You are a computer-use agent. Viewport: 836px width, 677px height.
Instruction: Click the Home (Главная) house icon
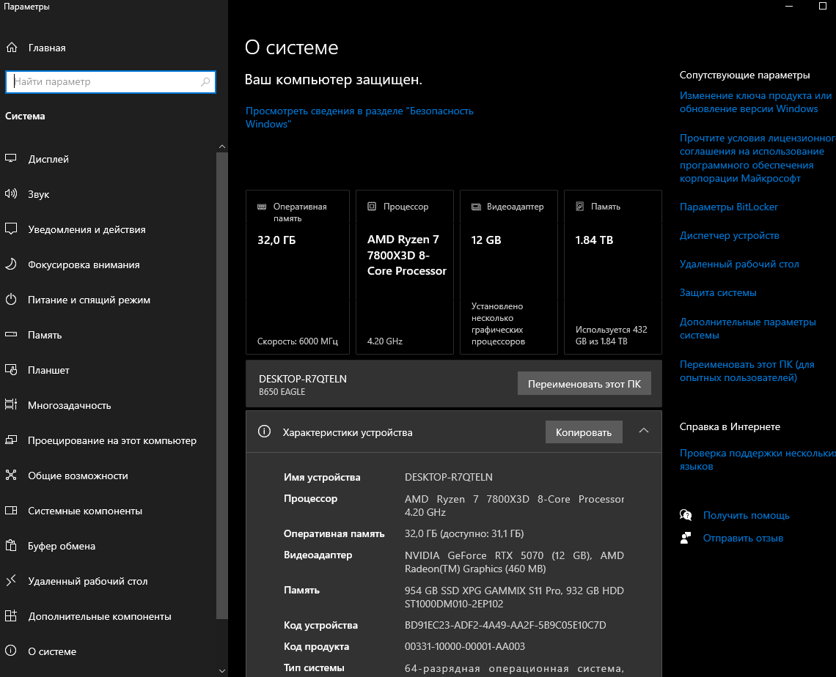click(x=11, y=48)
